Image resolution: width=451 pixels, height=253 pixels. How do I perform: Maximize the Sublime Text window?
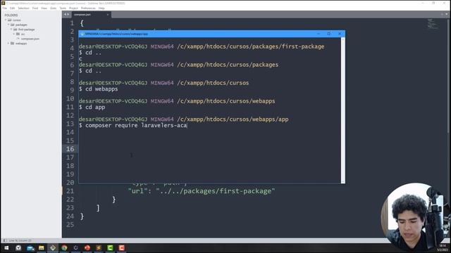point(433,3)
